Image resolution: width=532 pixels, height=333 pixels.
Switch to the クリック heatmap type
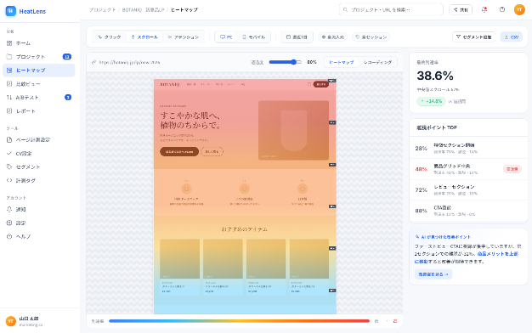110,37
